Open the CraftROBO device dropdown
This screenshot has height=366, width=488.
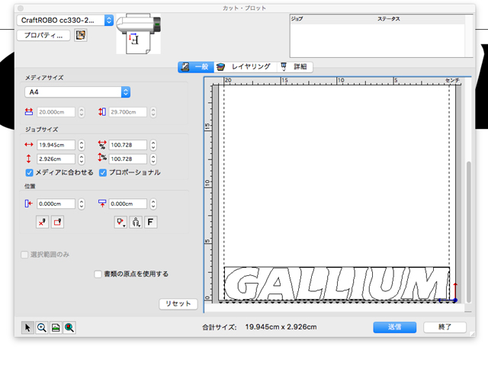tap(108, 20)
